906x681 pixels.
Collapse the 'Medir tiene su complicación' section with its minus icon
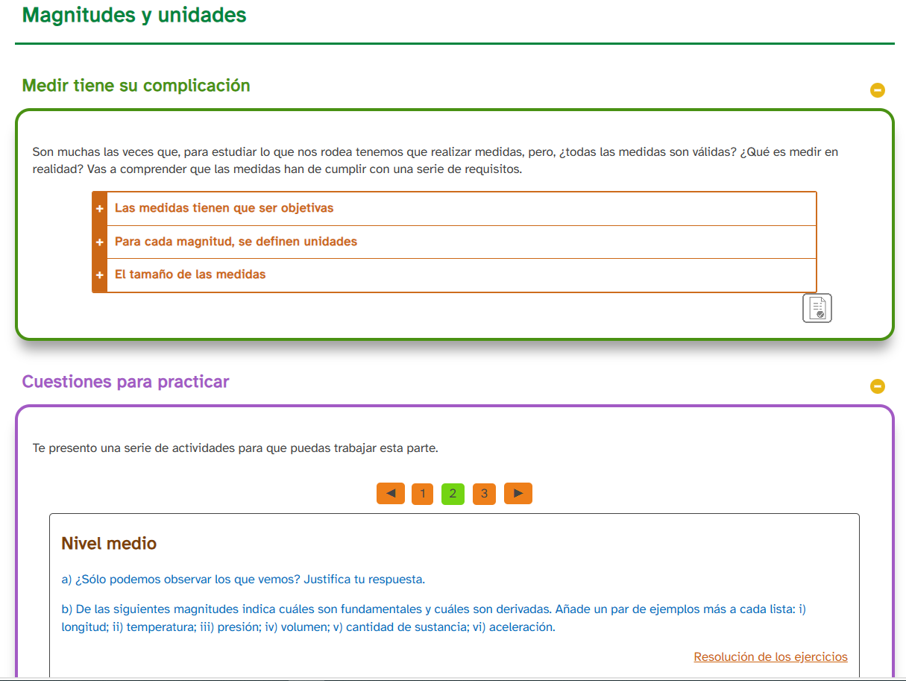878,90
